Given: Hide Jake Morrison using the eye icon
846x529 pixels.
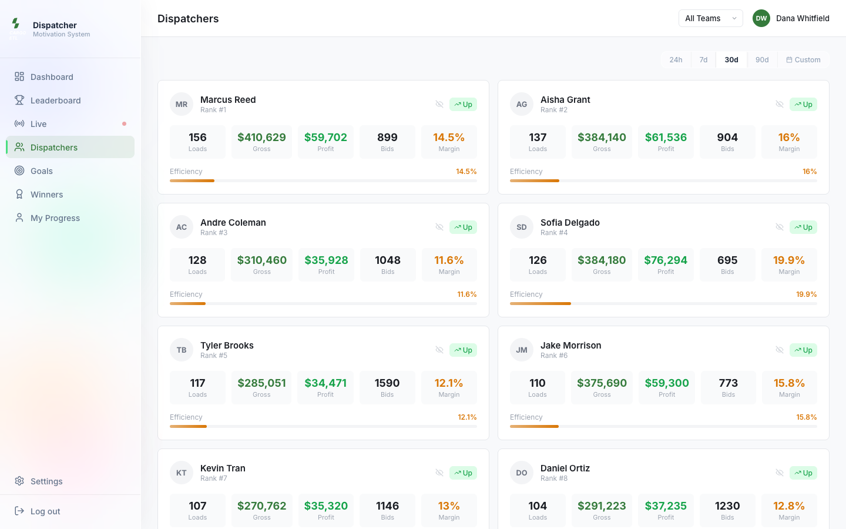Looking at the screenshot, I should pyautogui.click(x=780, y=350).
